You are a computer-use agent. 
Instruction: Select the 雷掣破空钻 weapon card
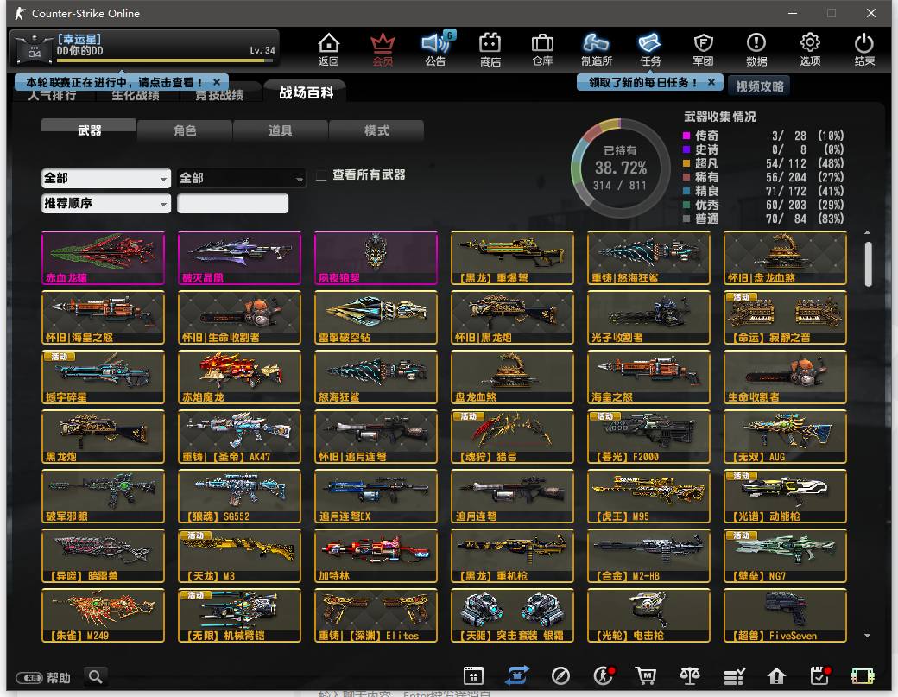click(x=376, y=317)
